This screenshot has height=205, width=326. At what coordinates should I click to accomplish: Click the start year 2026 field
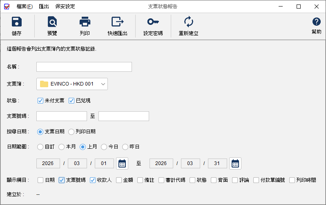(48, 163)
